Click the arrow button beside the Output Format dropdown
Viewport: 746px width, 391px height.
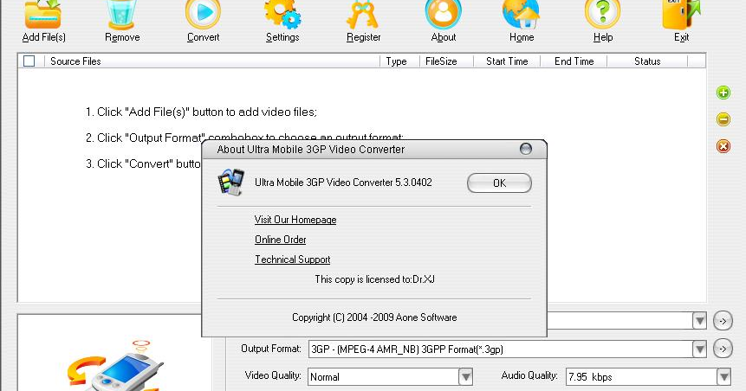point(723,349)
